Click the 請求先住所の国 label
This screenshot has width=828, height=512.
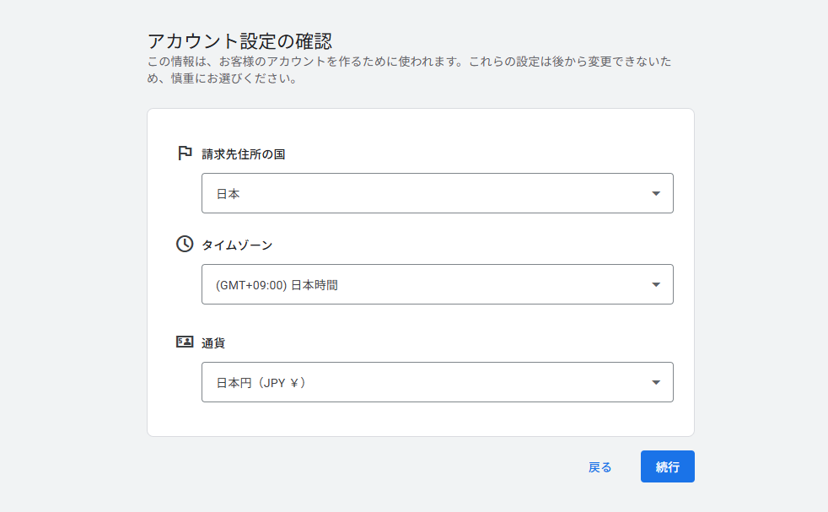(x=244, y=154)
